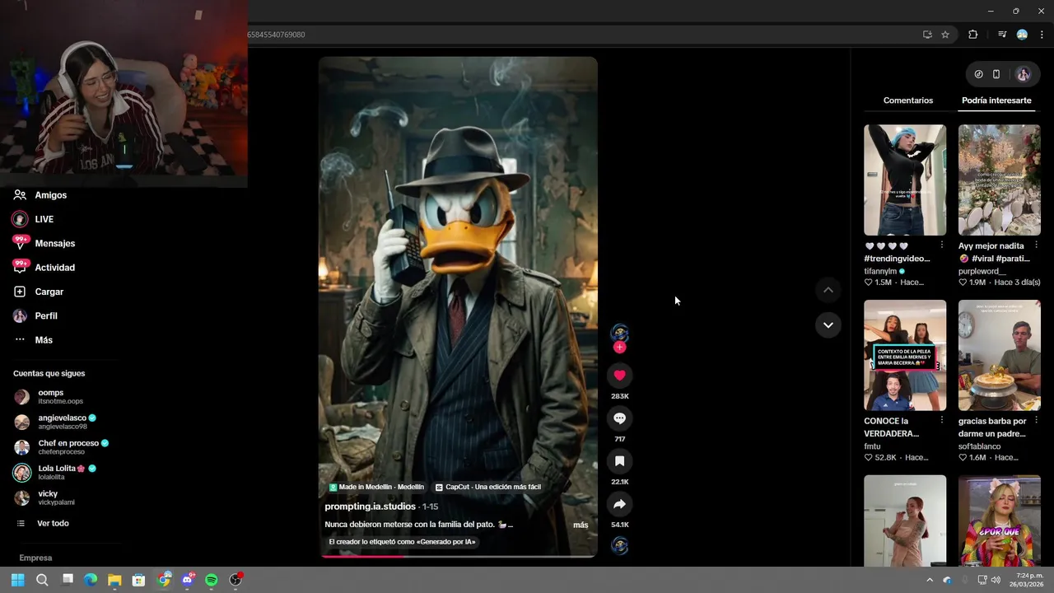Show hidden system tray icons
Viewport: 1054px width, 593px height.
click(x=930, y=580)
